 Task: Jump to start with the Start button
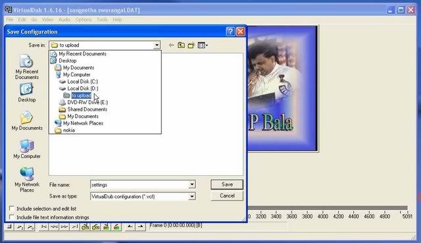coord(44,227)
